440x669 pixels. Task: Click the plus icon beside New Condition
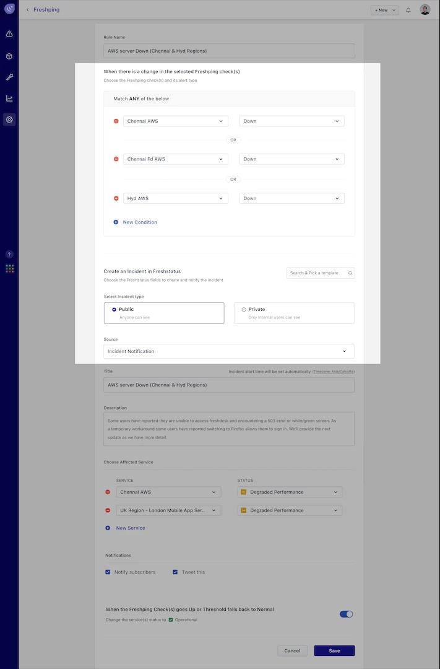[116, 222]
